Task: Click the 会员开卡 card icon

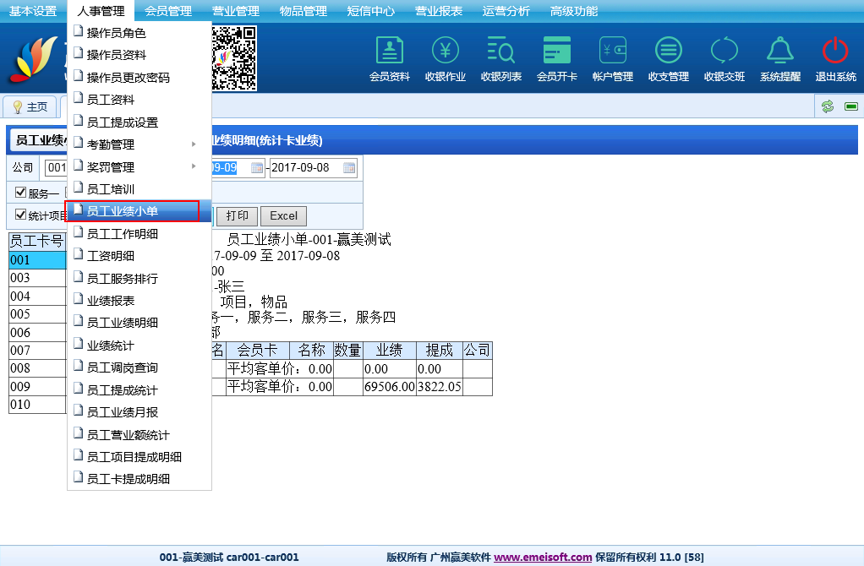Action: coord(557,52)
